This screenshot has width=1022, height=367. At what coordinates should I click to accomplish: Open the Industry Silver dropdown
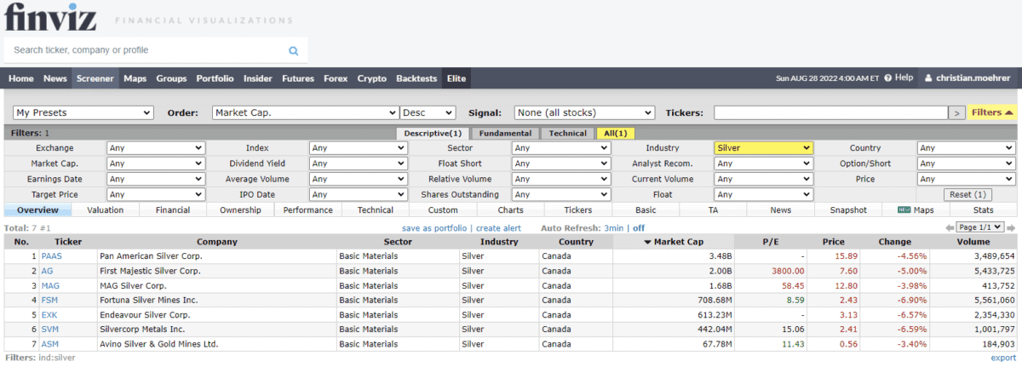point(764,148)
